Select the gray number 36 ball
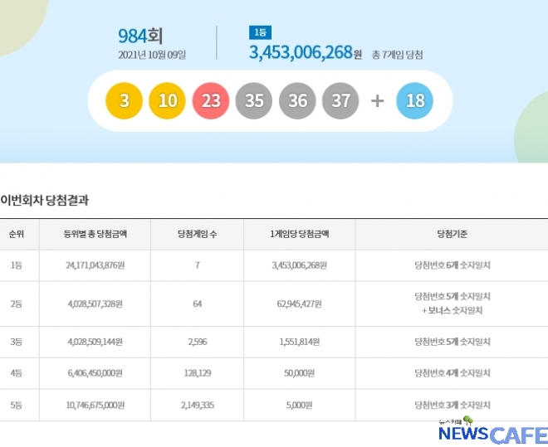The height and width of the screenshot is (447, 548). (297, 101)
